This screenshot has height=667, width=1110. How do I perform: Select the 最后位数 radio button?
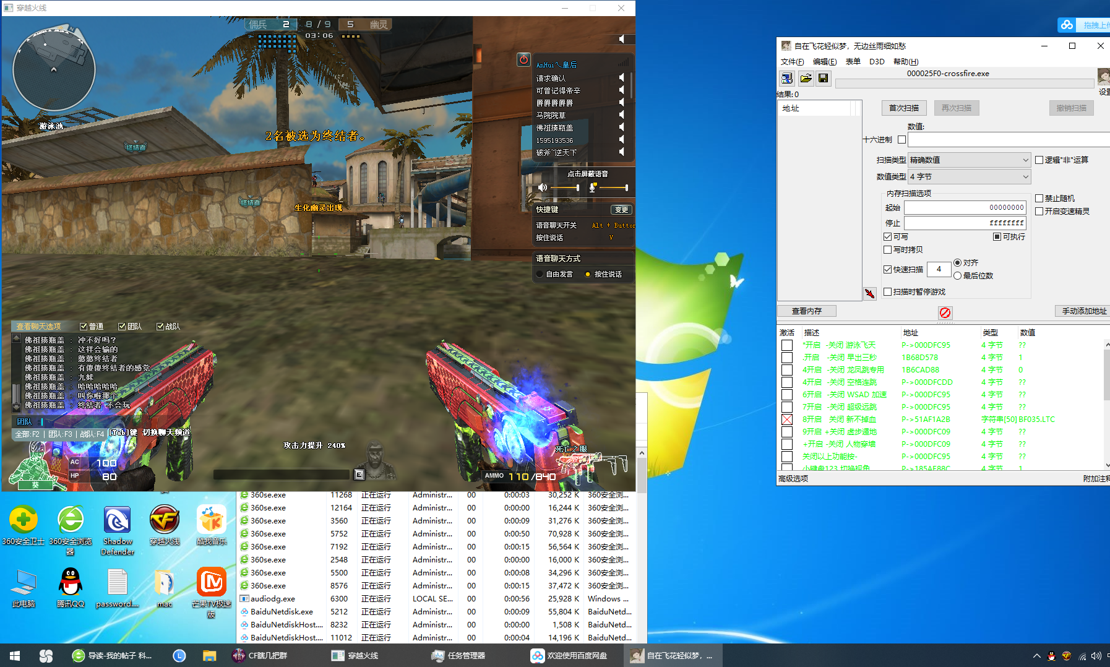click(x=957, y=275)
